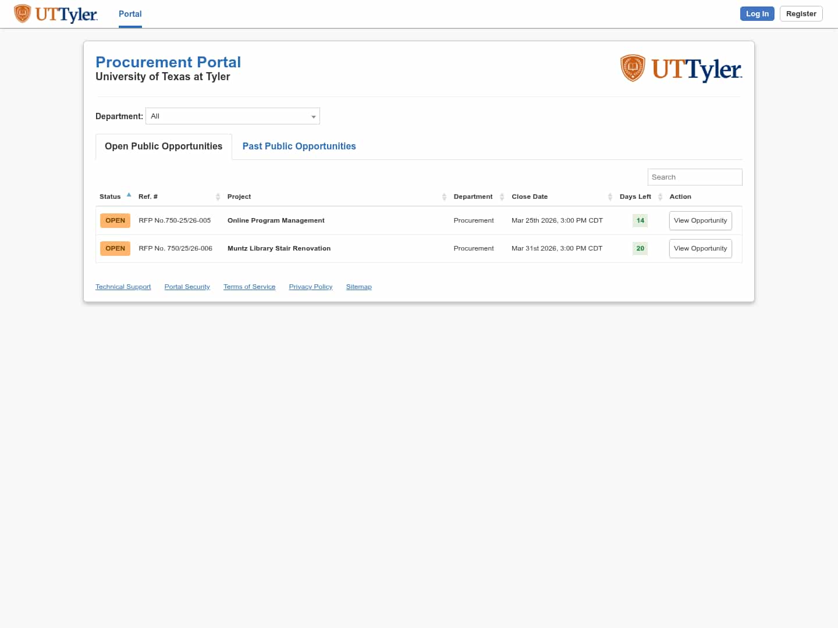Image resolution: width=838 pixels, height=628 pixels.
Task: Sort by Close Date column arrows
Action: click(x=610, y=197)
